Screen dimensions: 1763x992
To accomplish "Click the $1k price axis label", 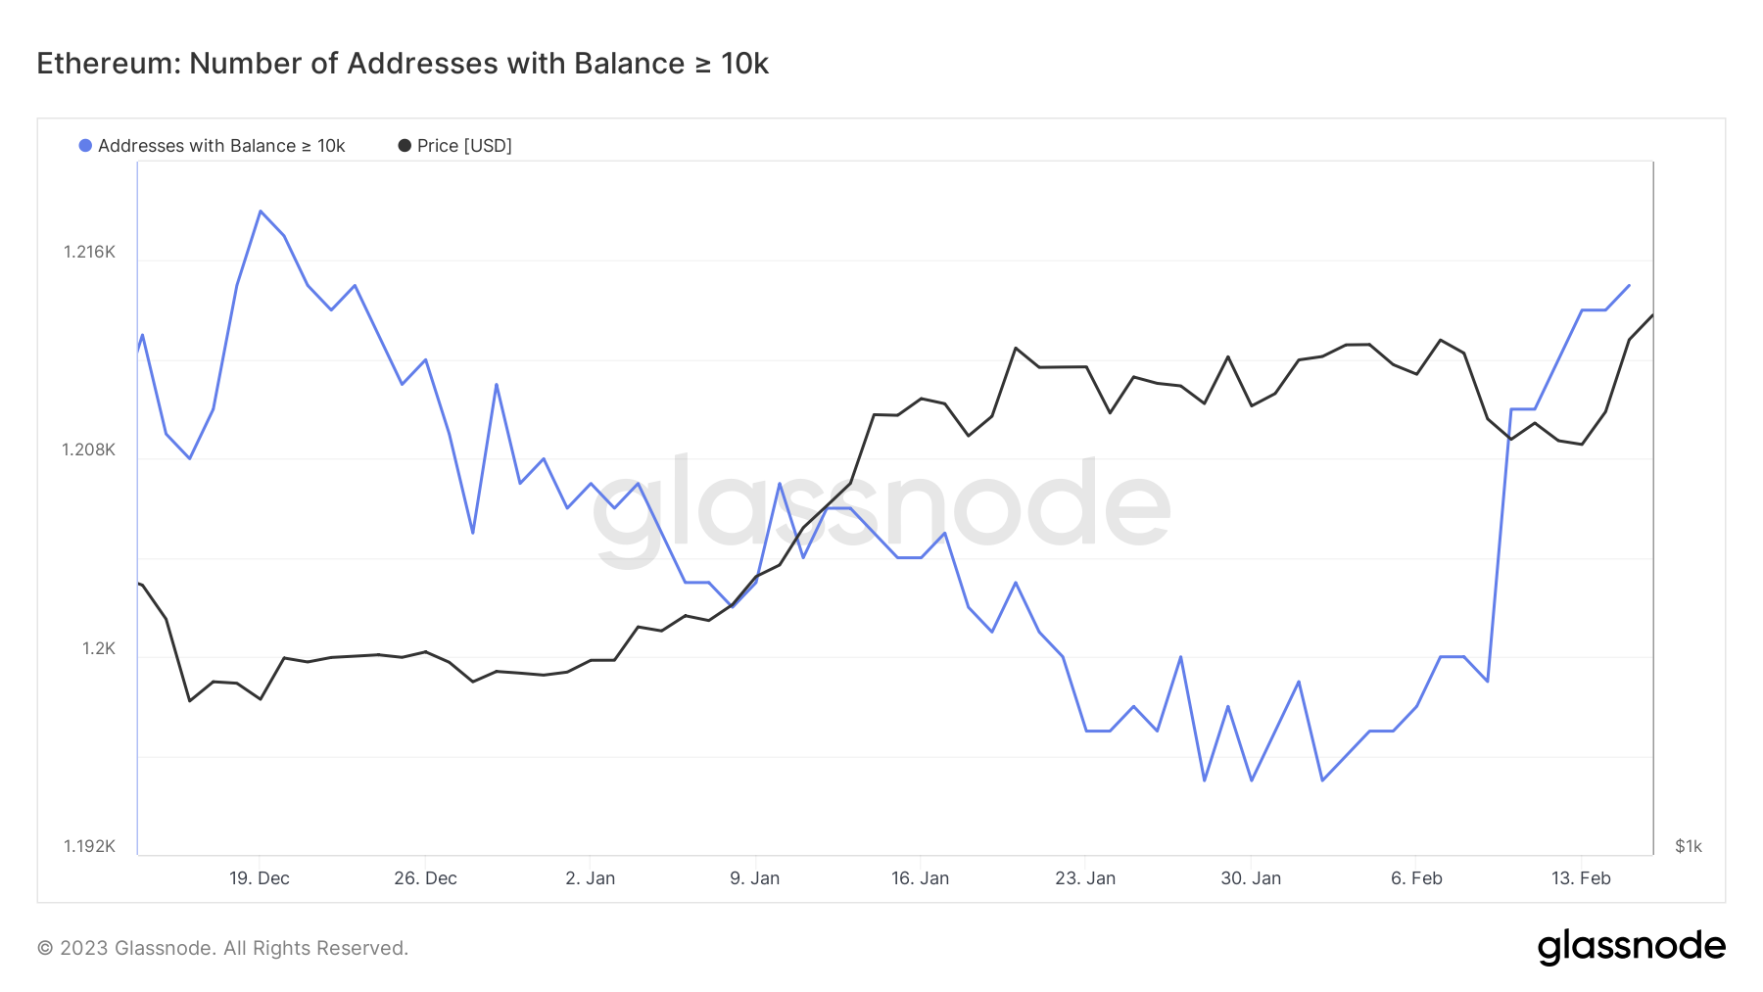I will [x=1689, y=846].
